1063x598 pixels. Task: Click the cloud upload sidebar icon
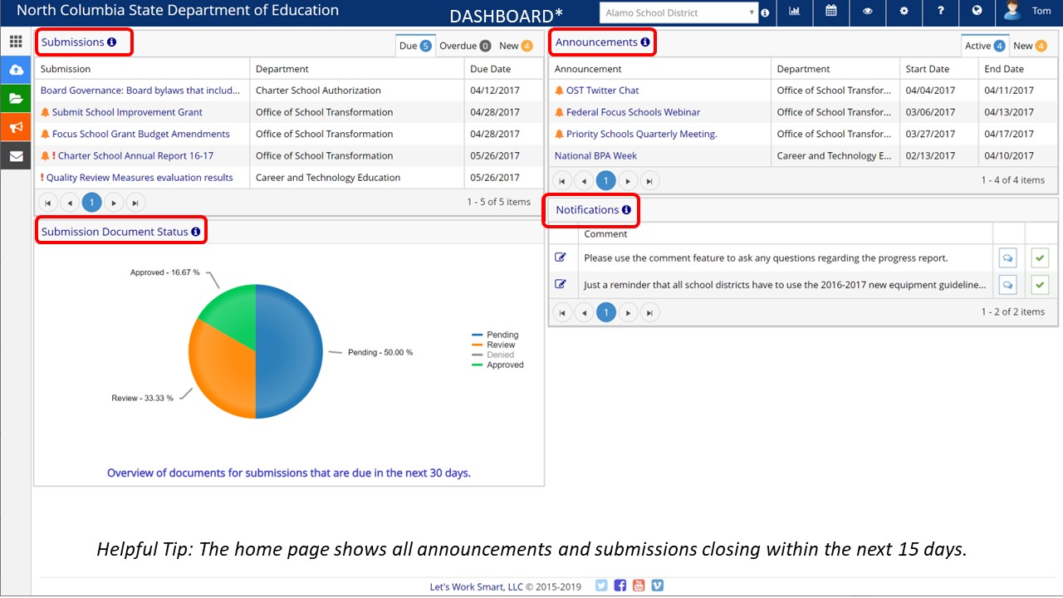pyautogui.click(x=16, y=70)
